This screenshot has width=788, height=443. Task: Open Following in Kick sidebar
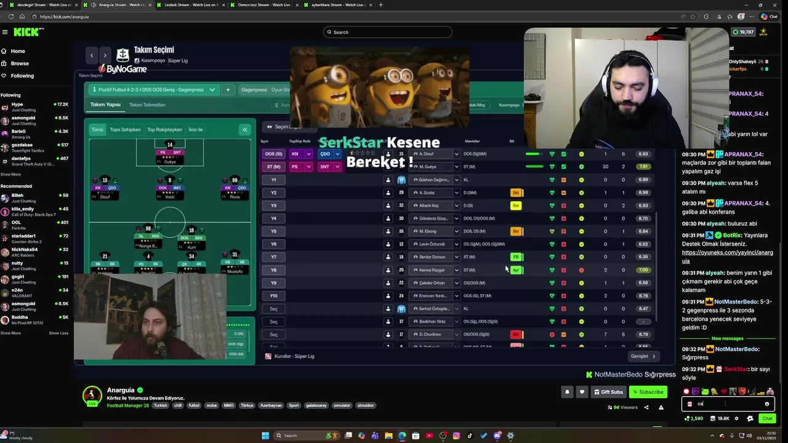point(22,76)
